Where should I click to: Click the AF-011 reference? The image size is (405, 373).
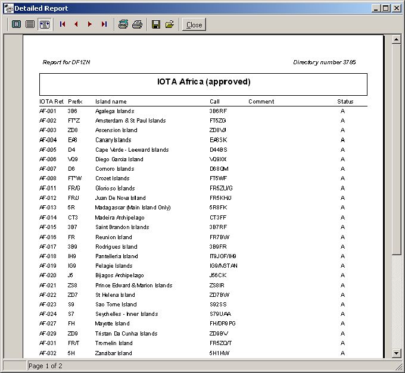48,188
